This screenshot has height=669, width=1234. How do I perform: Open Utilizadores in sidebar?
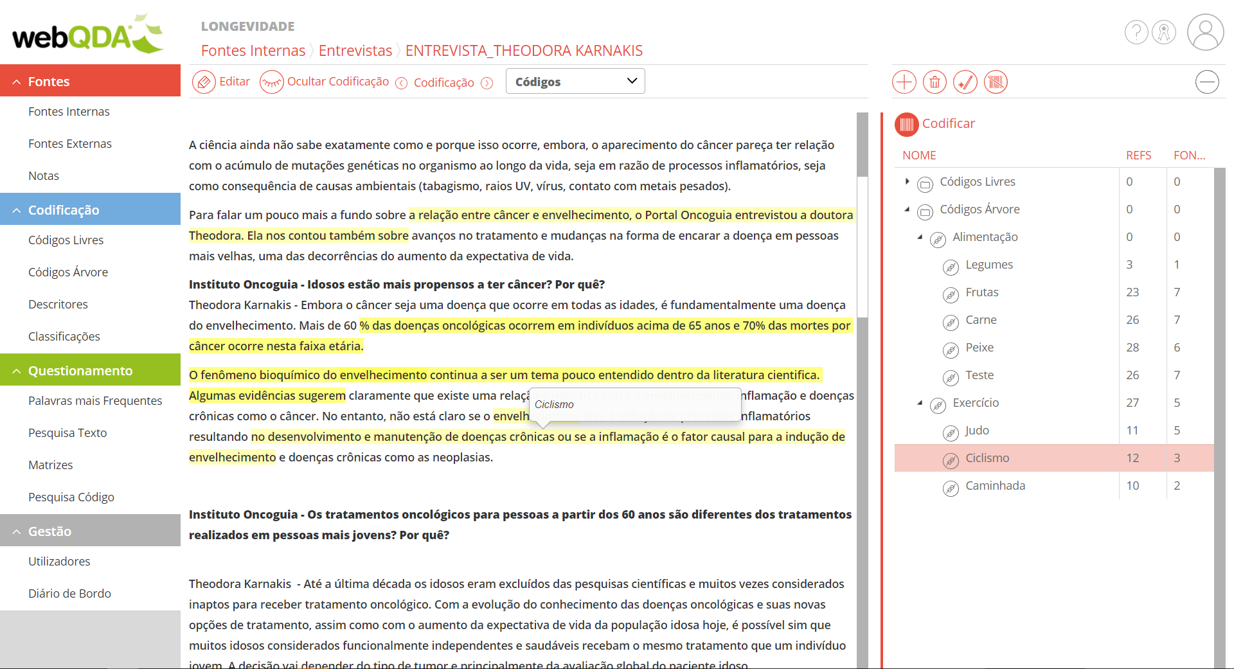click(x=59, y=562)
